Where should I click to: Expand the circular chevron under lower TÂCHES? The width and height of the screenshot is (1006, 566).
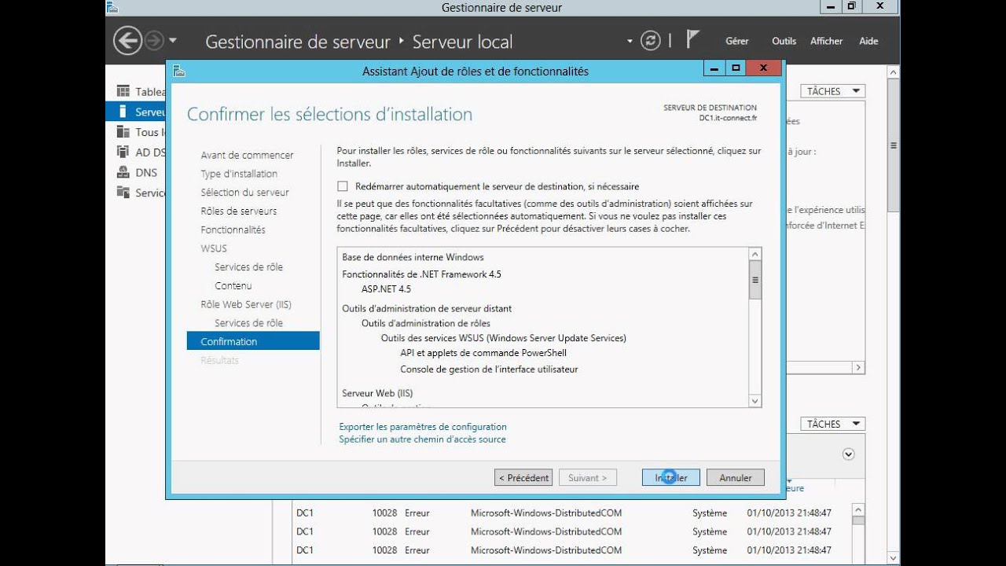coord(848,454)
